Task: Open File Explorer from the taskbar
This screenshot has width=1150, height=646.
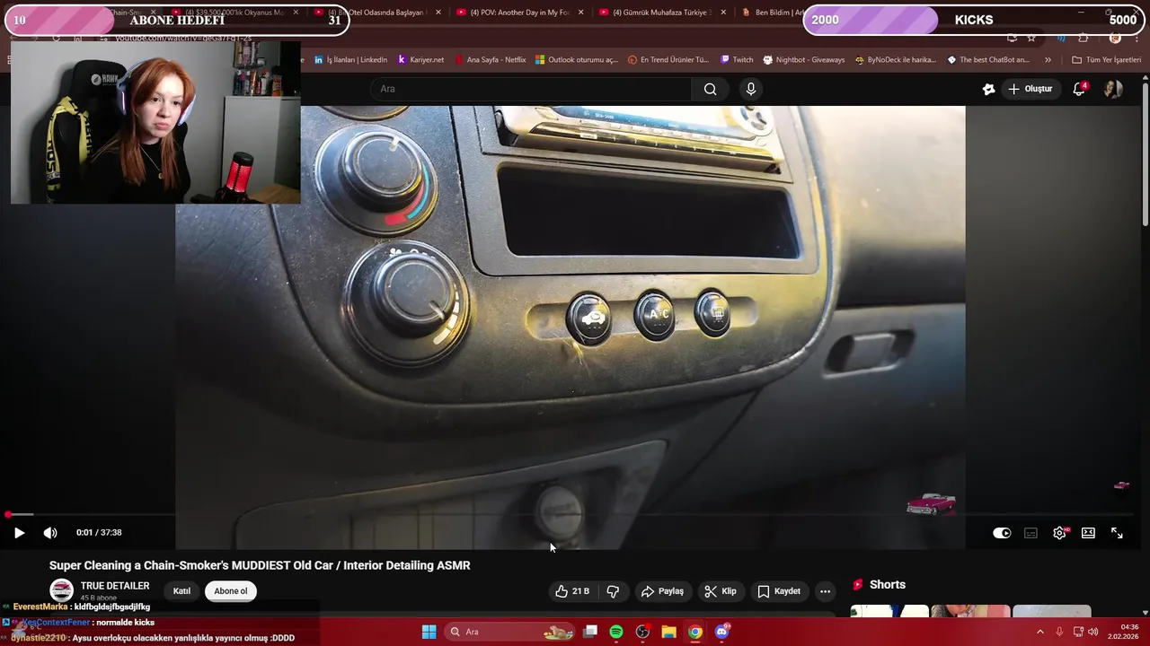Action: coord(668,632)
